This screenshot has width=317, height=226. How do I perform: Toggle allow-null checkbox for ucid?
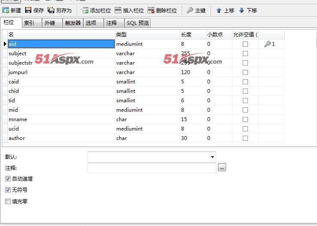(245, 129)
